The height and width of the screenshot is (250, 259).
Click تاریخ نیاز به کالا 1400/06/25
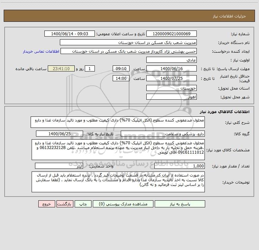(x=60, y=134)
